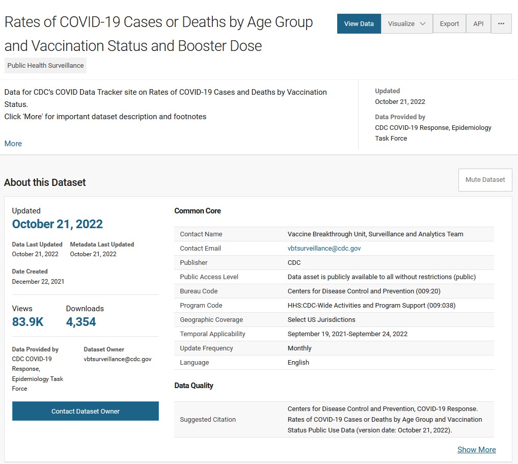Click Select US Jurisdictions text
The height and width of the screenshot is (464, 518).
[321, 319]
